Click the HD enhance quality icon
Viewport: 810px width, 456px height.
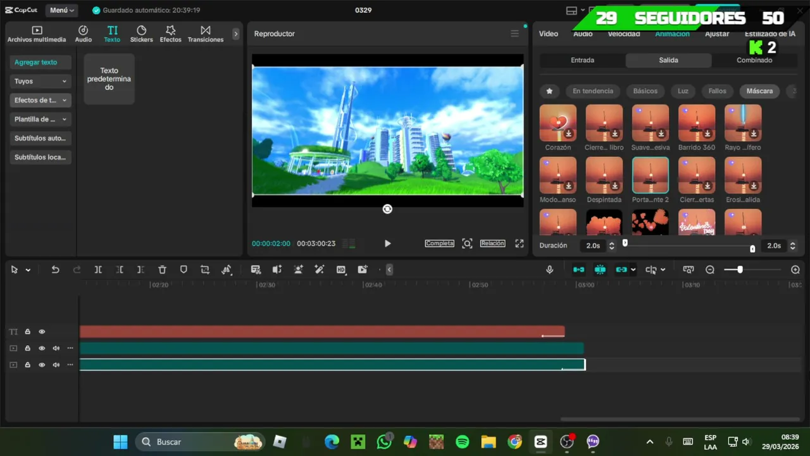point(341,270)
